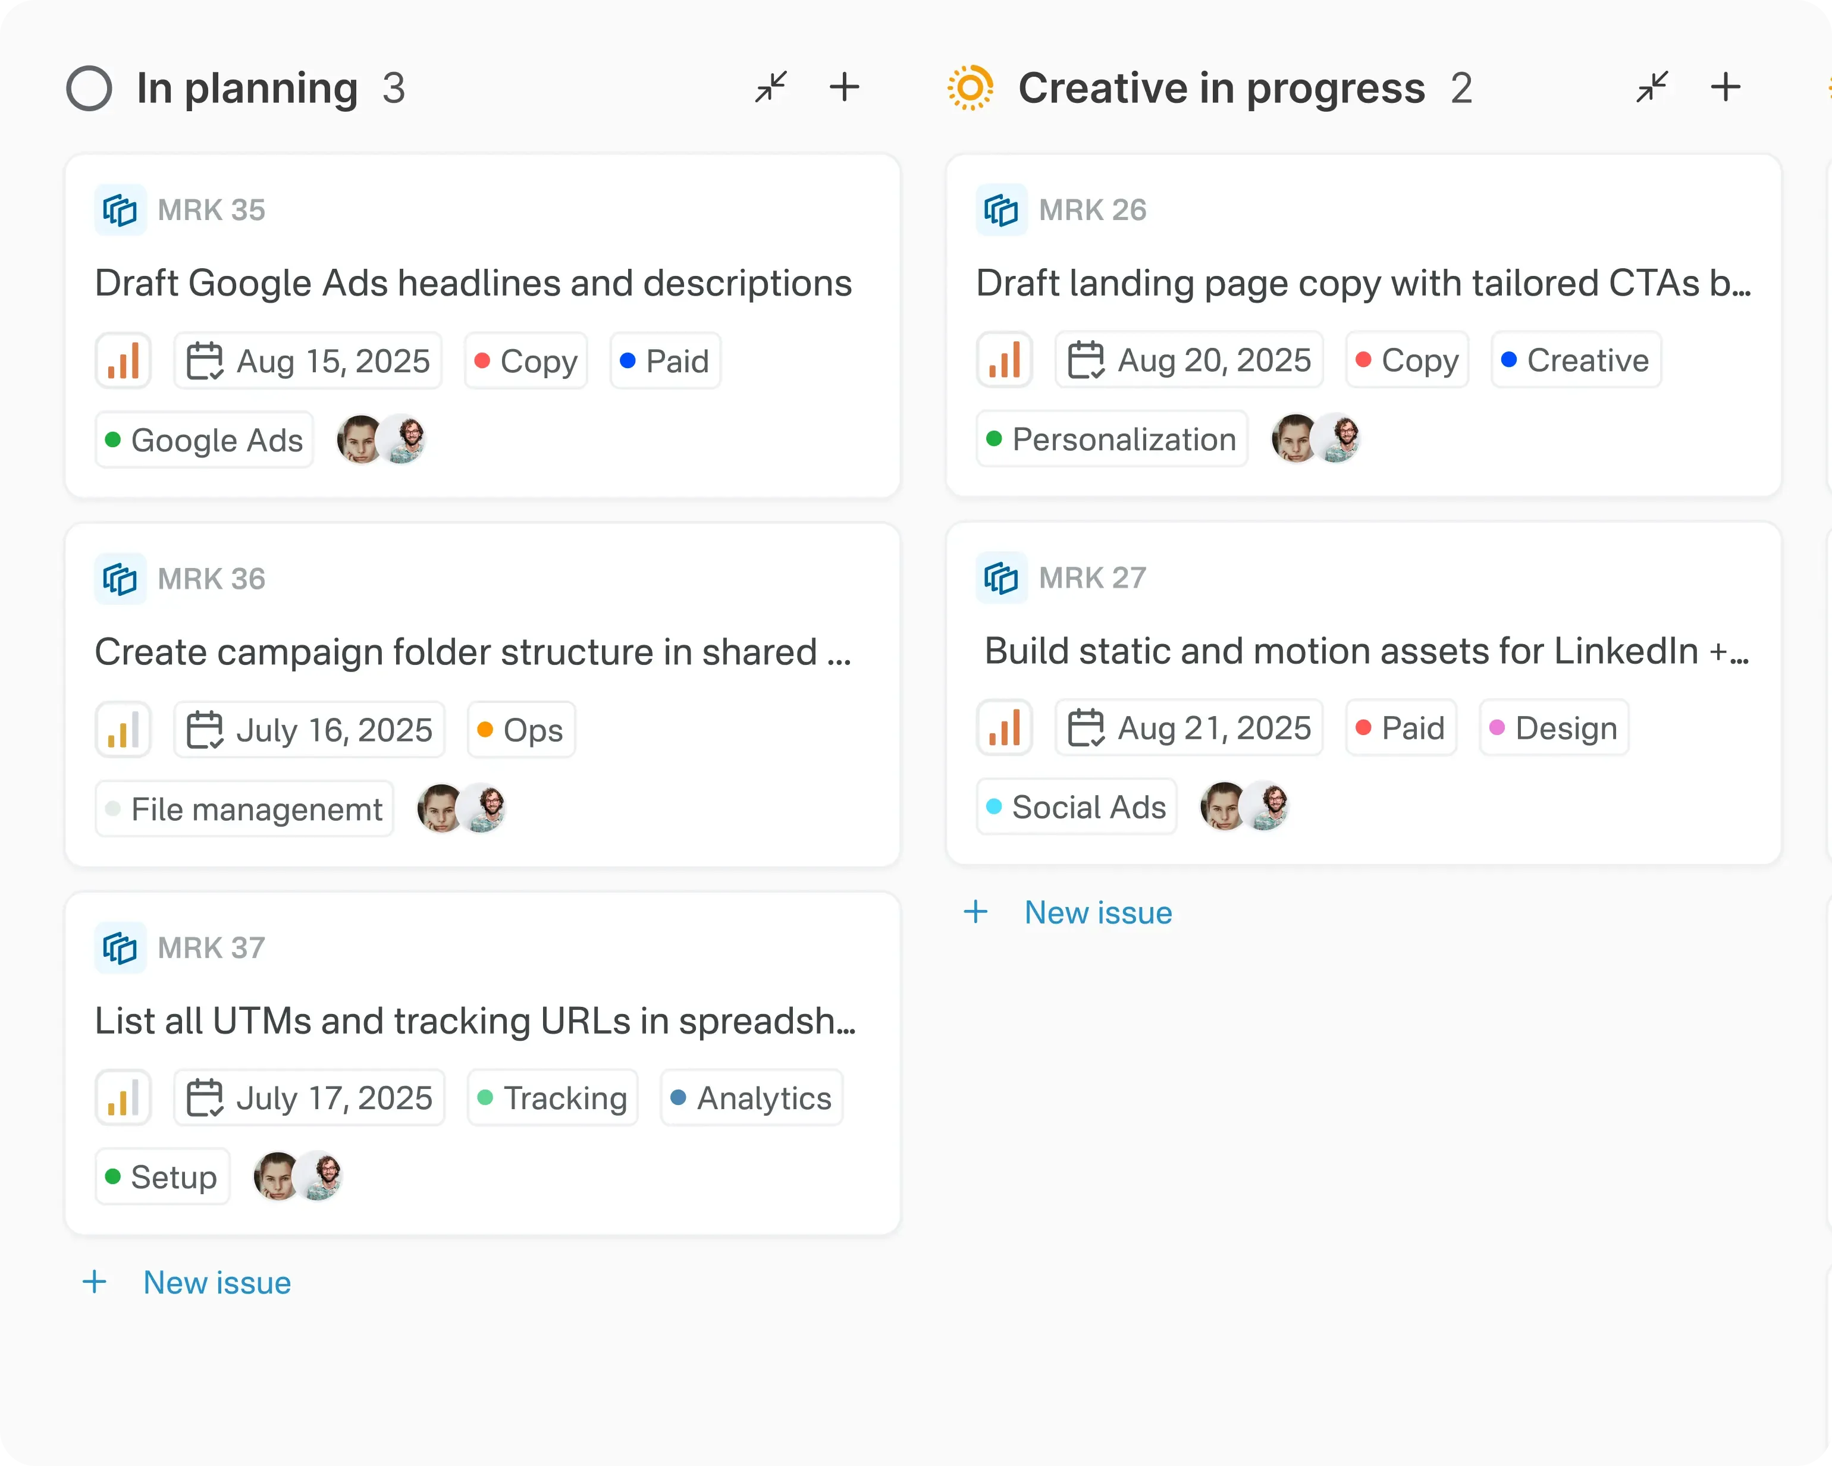Screen dimensions: 1832x1466
Task: Select the Google Ads label tag
Action: click(x=204, y=440)
